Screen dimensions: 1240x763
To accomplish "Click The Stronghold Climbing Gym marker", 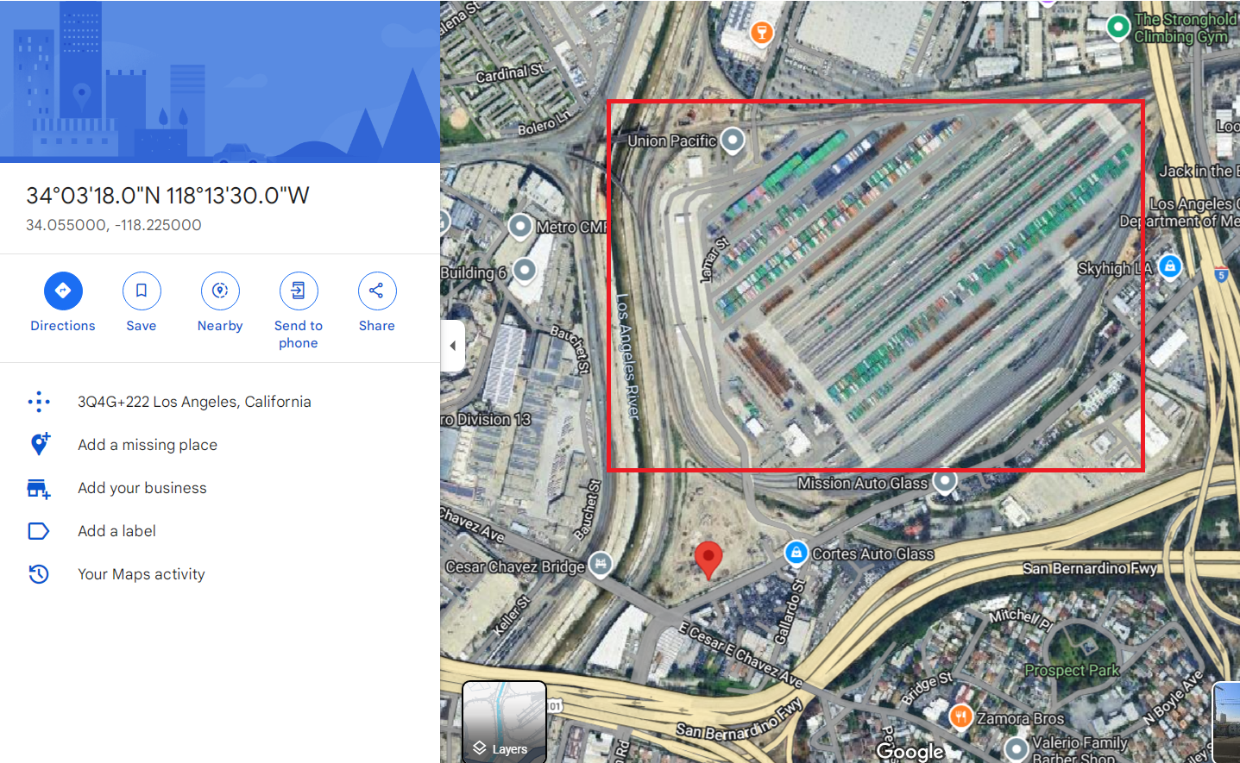I will point(1118,28).
